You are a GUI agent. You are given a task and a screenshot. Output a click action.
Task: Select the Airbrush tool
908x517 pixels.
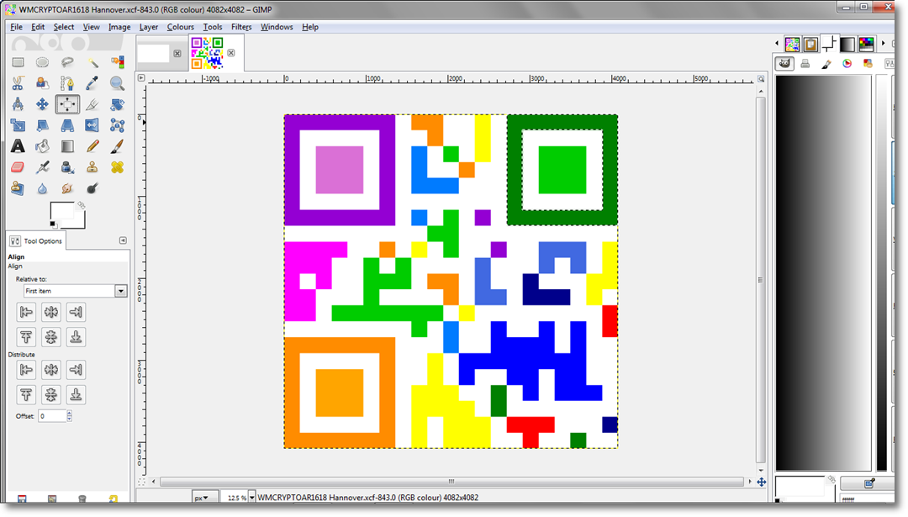[42, 167]
